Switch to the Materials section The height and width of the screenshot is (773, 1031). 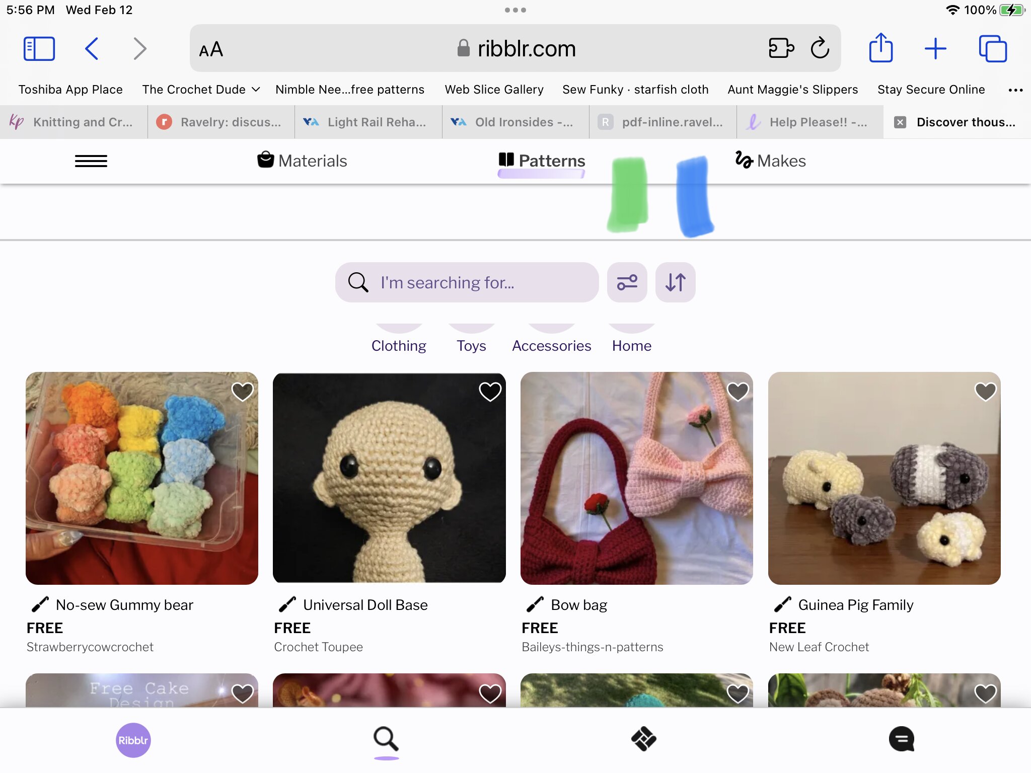pyautogui.click(x=302, y=161)
